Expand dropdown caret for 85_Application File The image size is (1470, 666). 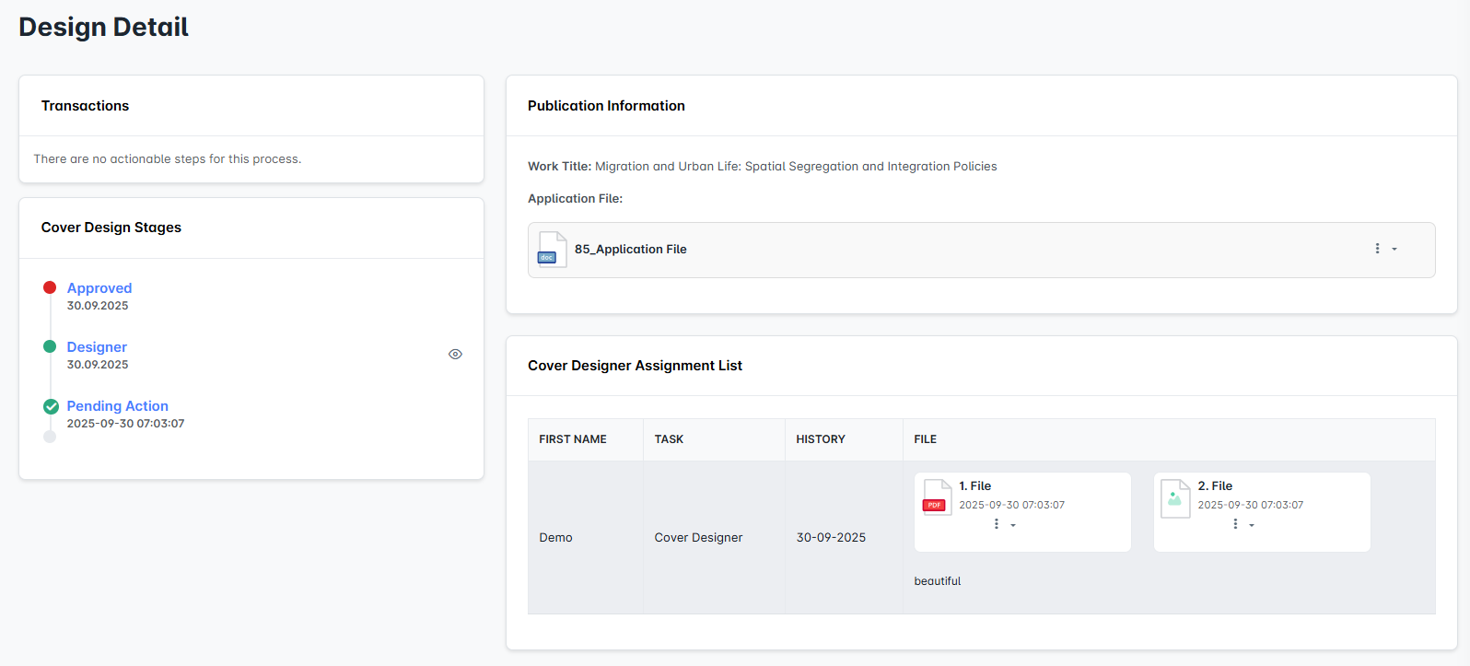1394,250
